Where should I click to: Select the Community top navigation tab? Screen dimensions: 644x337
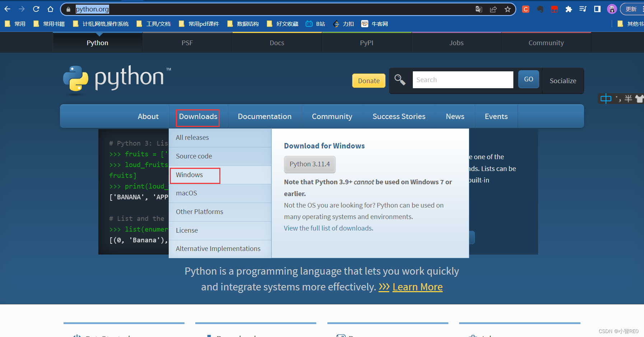coord(546,43)
